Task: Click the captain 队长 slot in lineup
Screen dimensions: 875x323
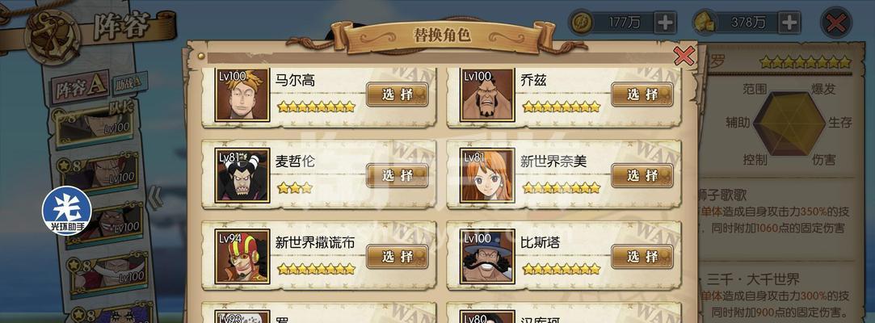Action: (95, 124)
